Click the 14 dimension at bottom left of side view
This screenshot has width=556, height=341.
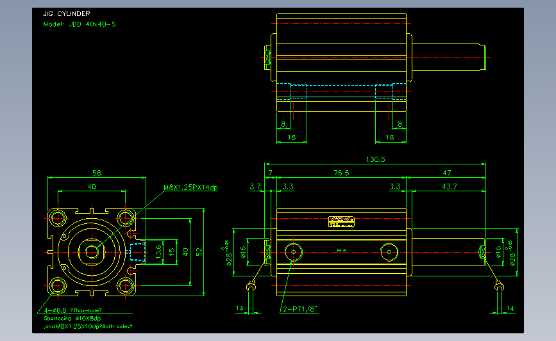tap(240, 308)
